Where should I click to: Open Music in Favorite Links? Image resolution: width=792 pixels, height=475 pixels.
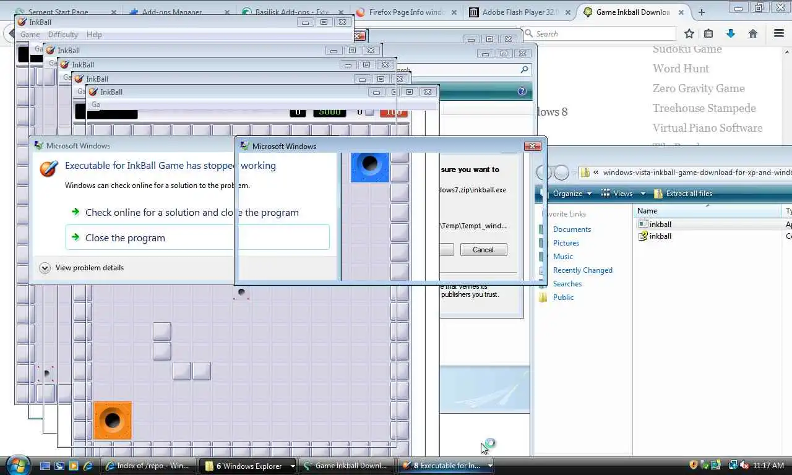(563, 256)
